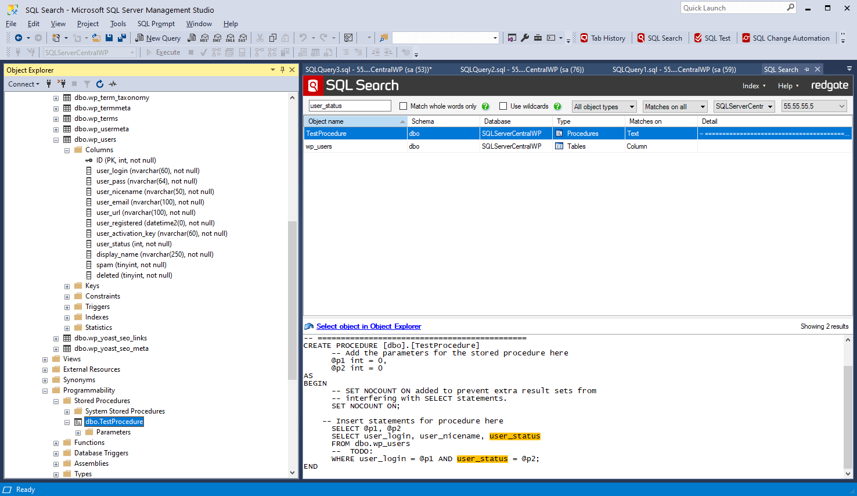Image resolution: width=857 pixels, height=496 pixels.
Task: Click inside the user_status search box
Action: 350,106
